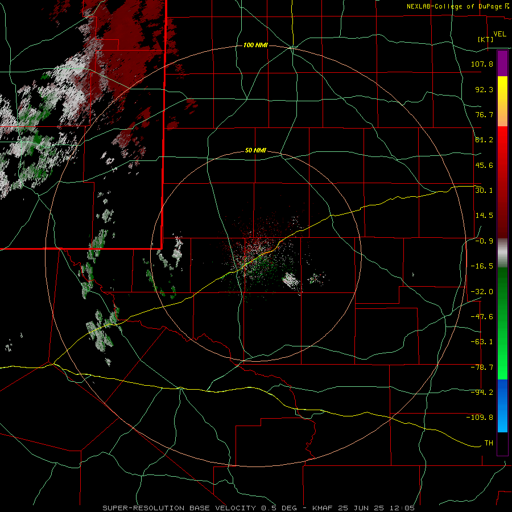Click the yellow-orange segment of the color bar

coord(502,101)
